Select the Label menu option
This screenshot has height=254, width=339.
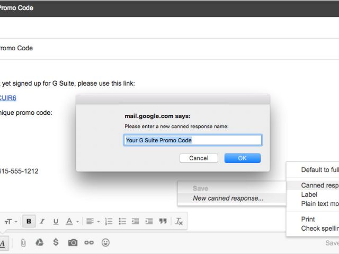[313, 195]
